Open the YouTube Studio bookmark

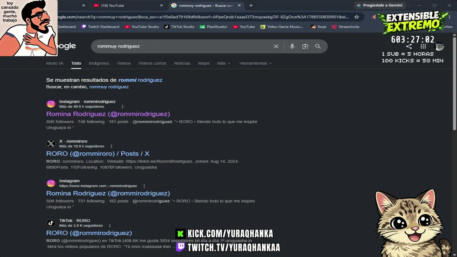tap(142, 27)
